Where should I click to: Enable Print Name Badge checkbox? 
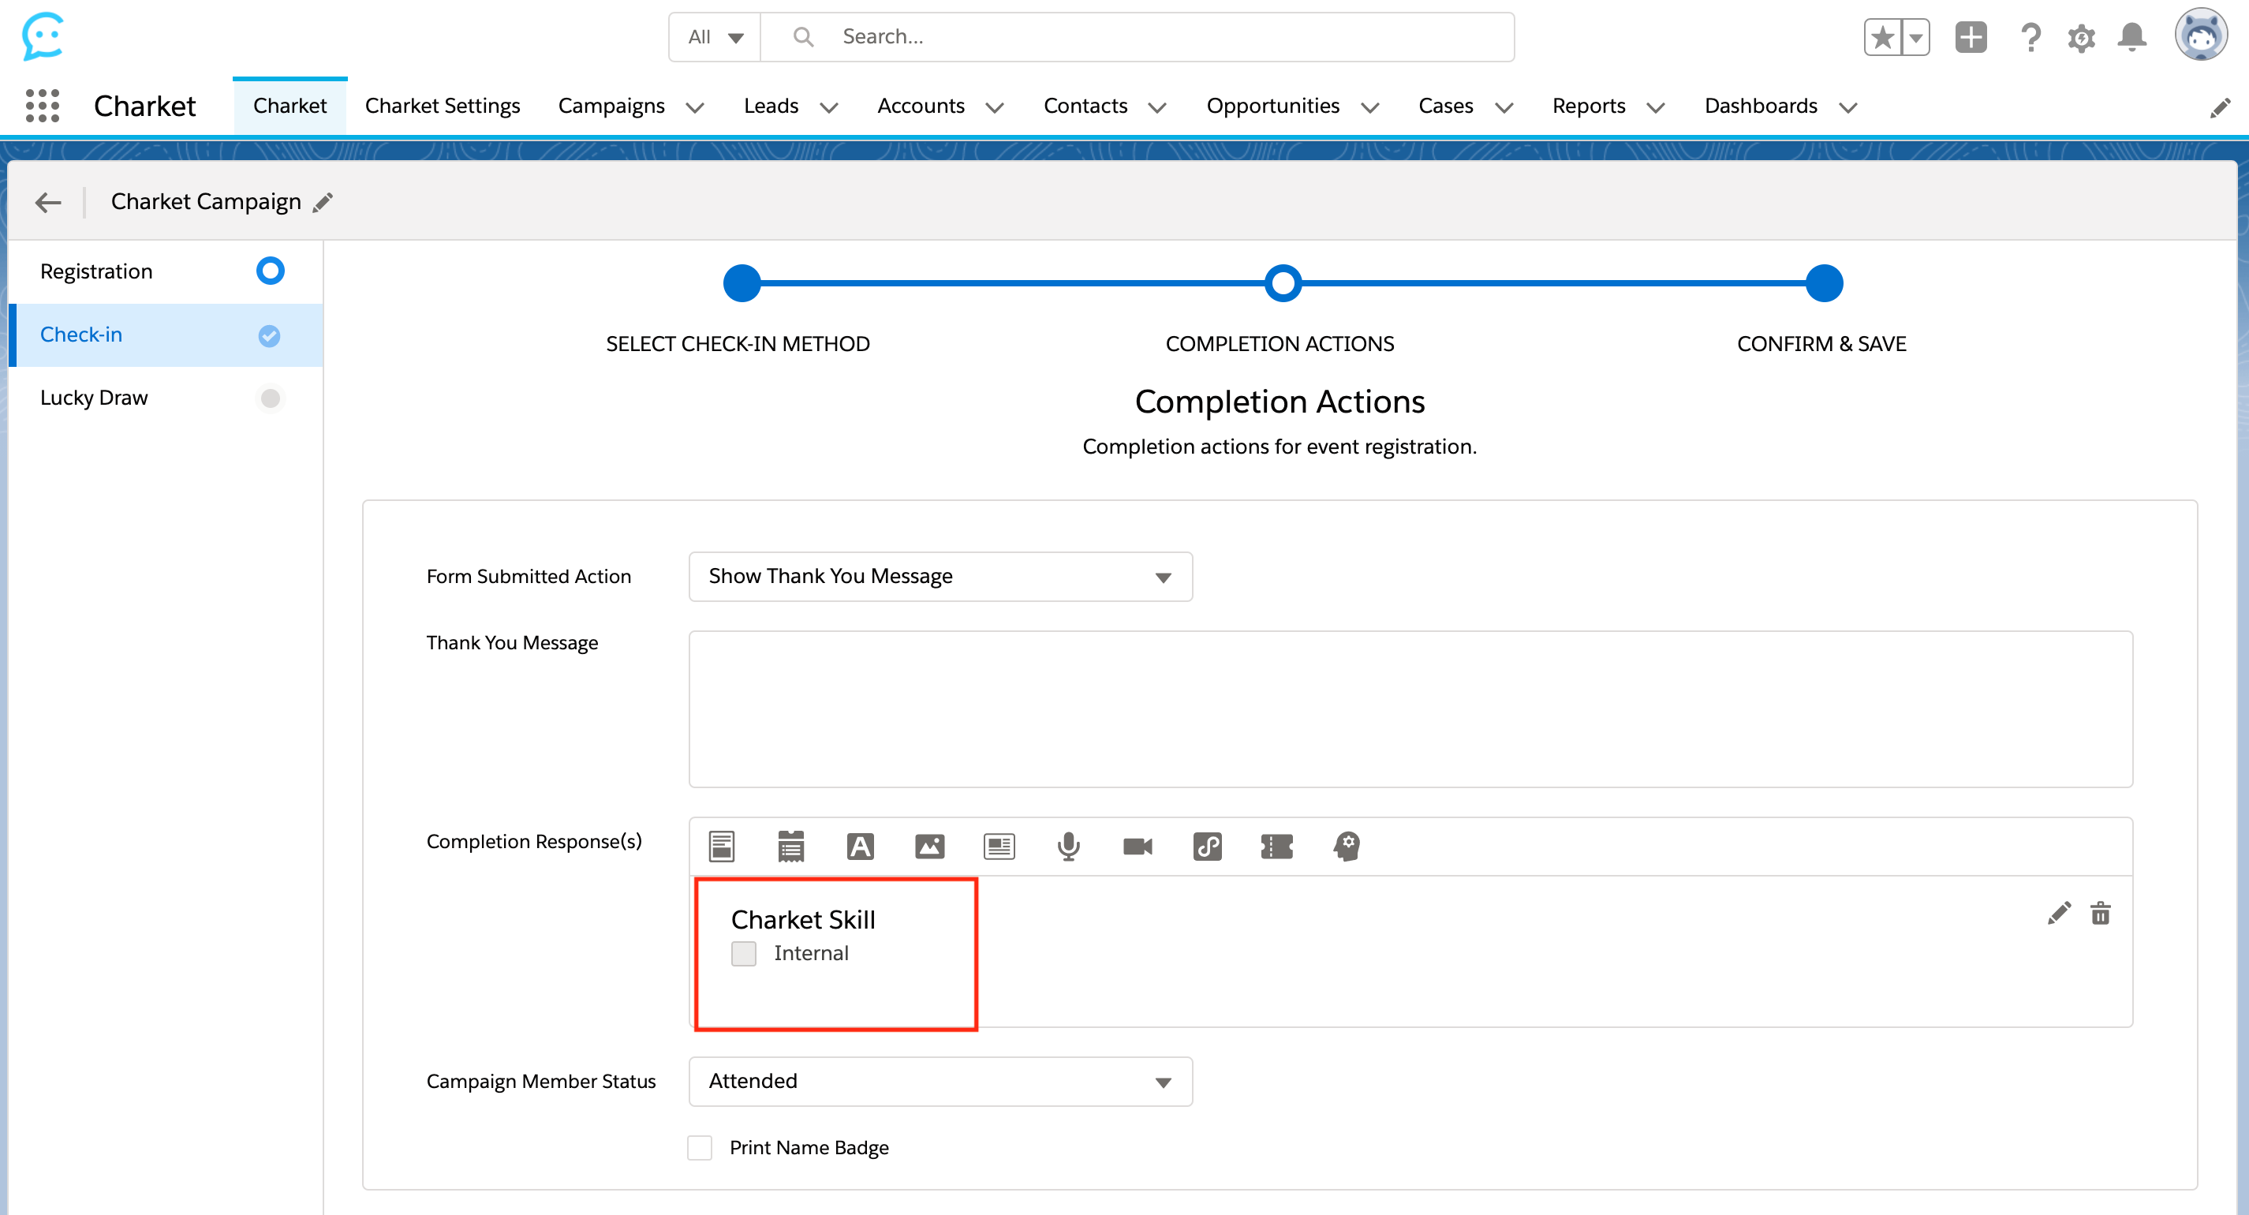tap(700, 1148)
